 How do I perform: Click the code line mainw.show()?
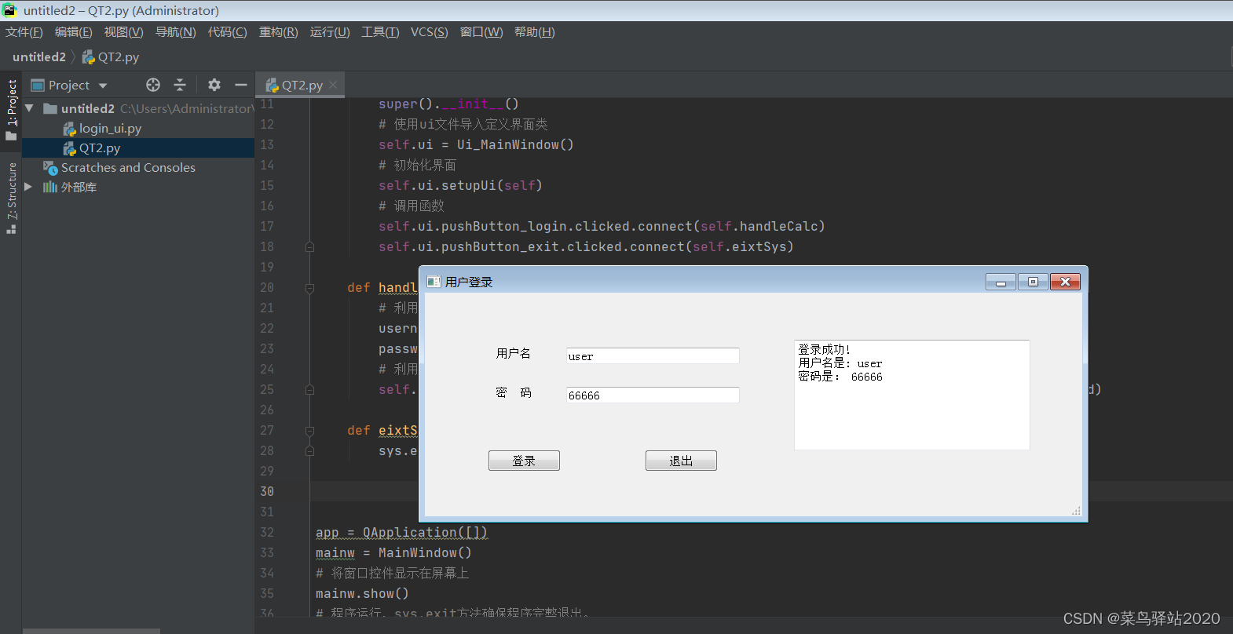coord(362,594)
